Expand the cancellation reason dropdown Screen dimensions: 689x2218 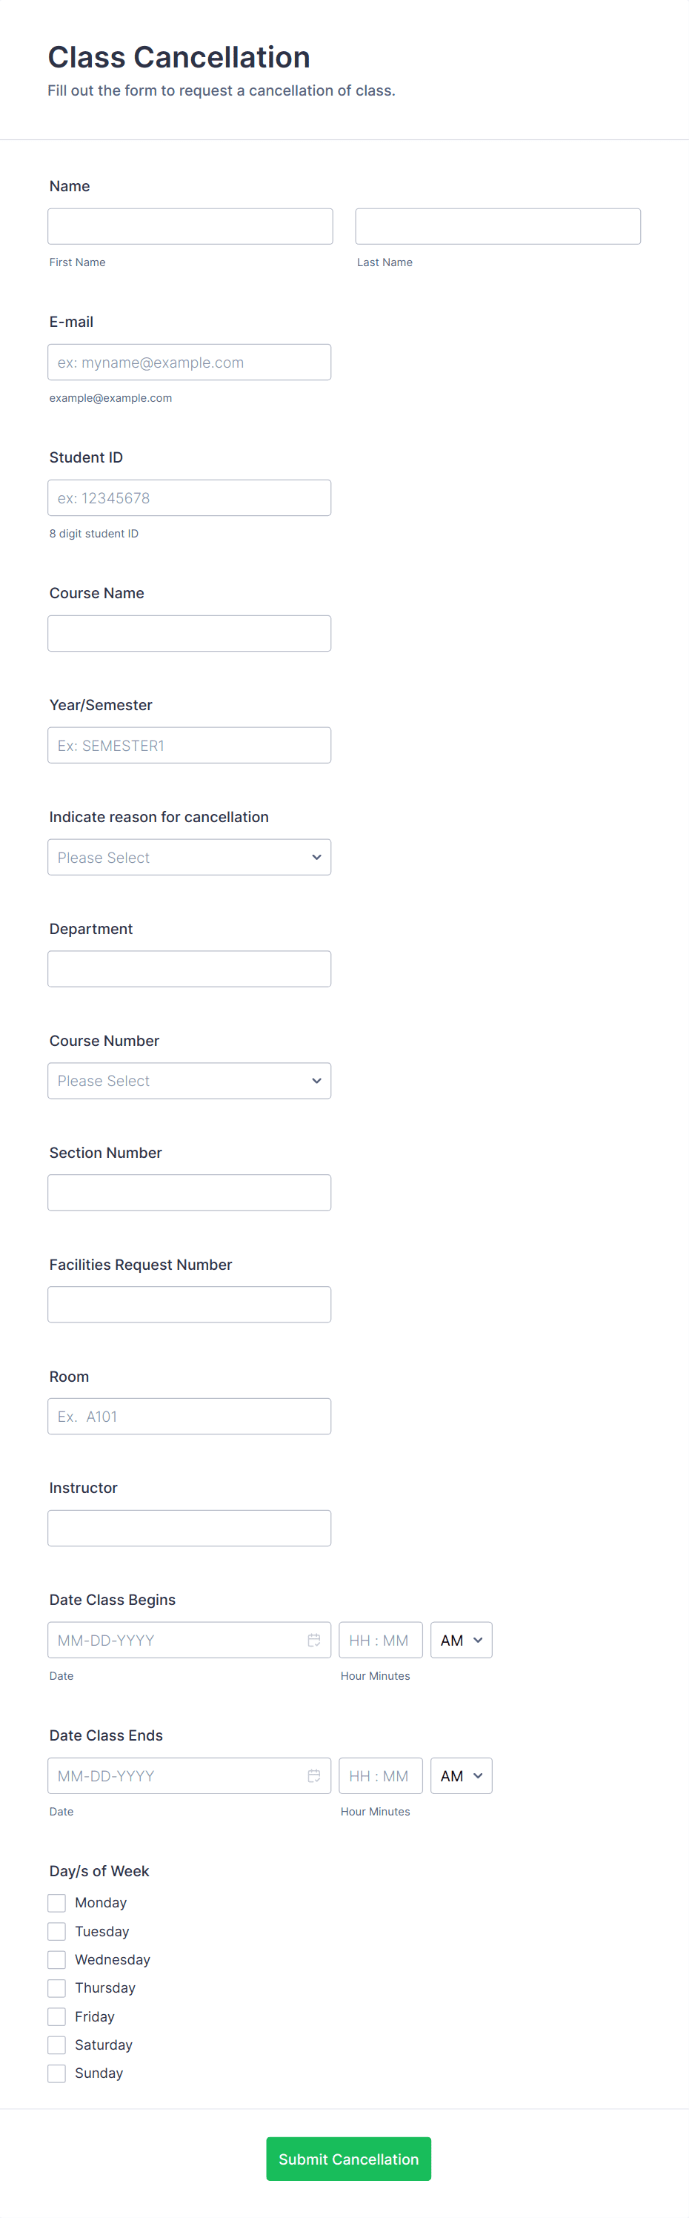[189, 858]
